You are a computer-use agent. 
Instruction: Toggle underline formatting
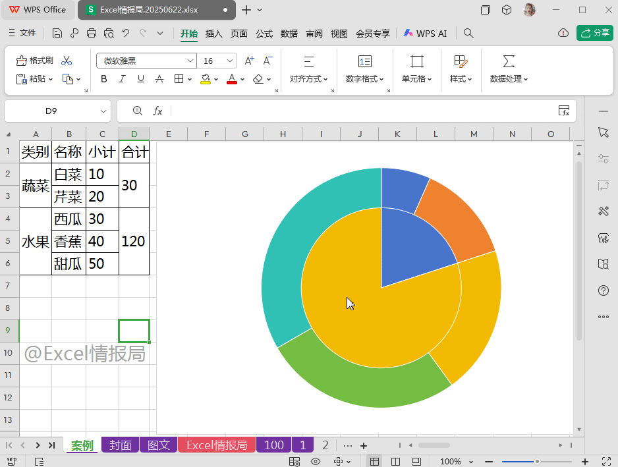click(140, 79)
